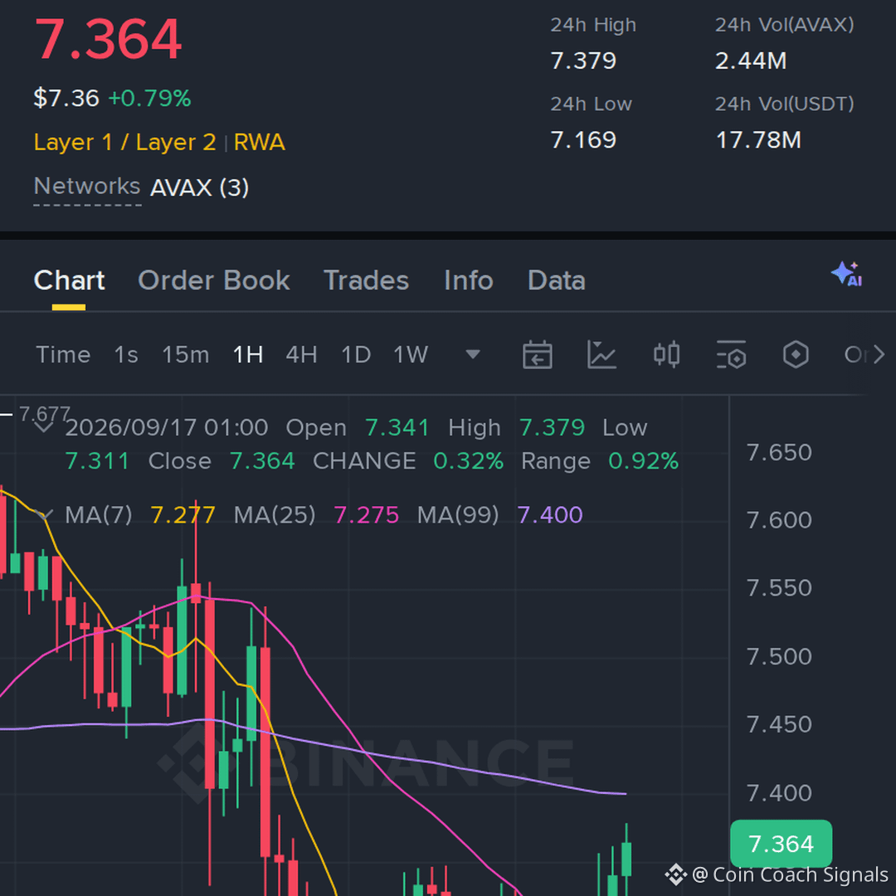Open the AI assistant sparkle icon
The height and width of the screenshot is (896, 896).
tap(847, 275)
